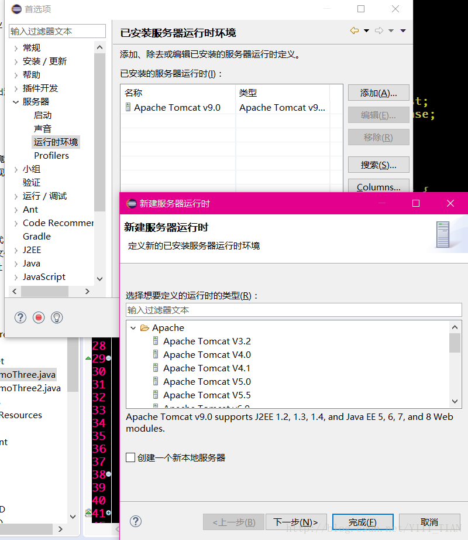Expand the J2EE preferences category

click(x=16, y=250)
